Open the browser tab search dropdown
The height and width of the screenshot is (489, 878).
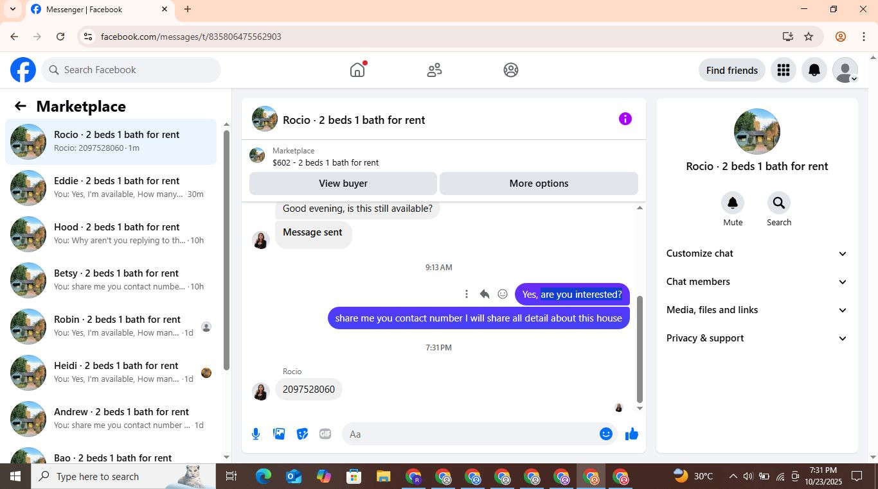point(12,9)
